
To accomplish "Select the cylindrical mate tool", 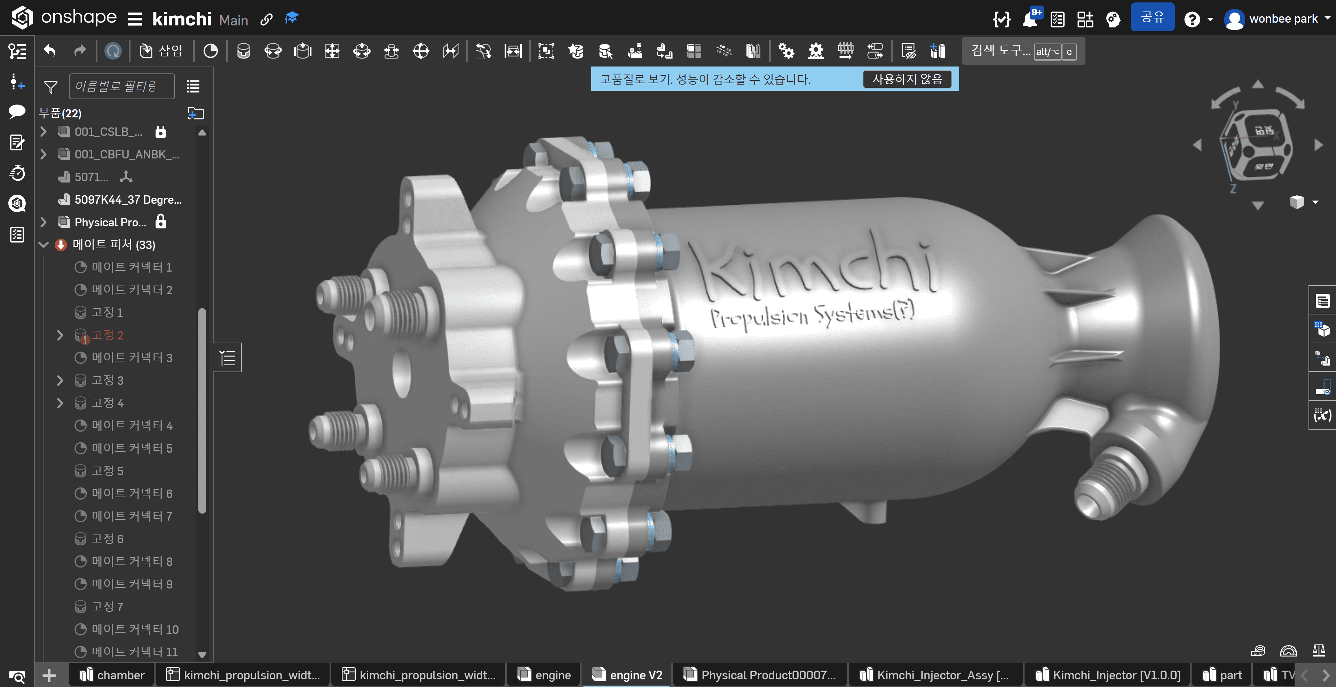I will (362, 51).
